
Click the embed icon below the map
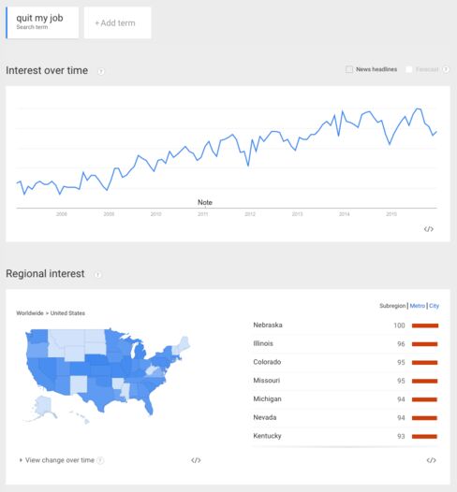click(196, 460)
